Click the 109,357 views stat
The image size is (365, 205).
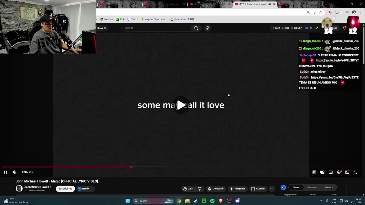(296, 28)
